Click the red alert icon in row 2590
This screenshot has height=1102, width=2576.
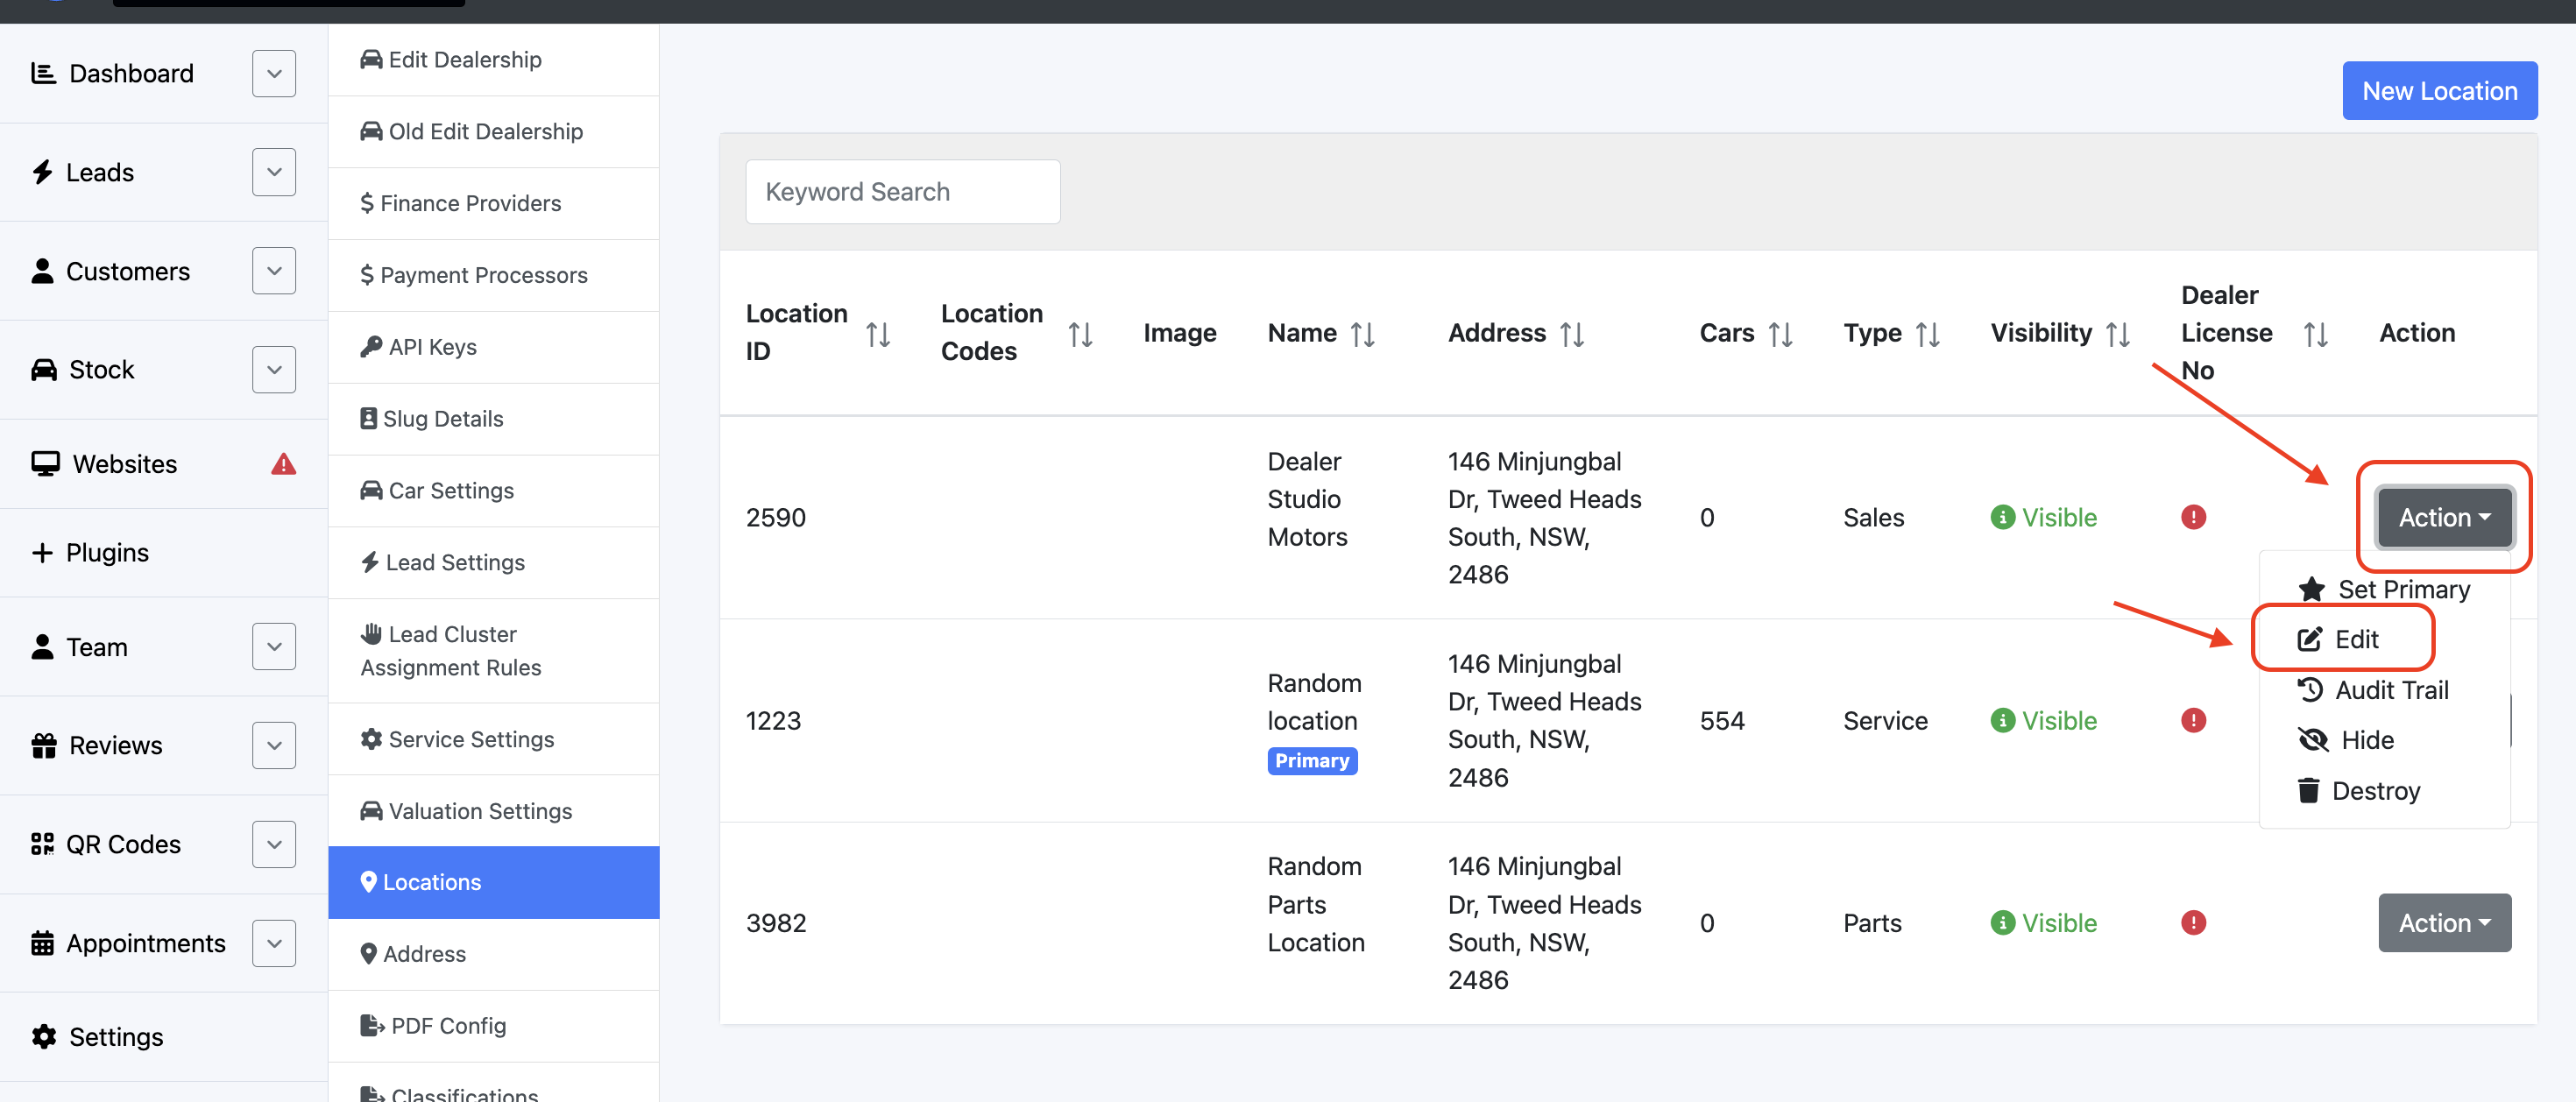(x=2193, y=517)
